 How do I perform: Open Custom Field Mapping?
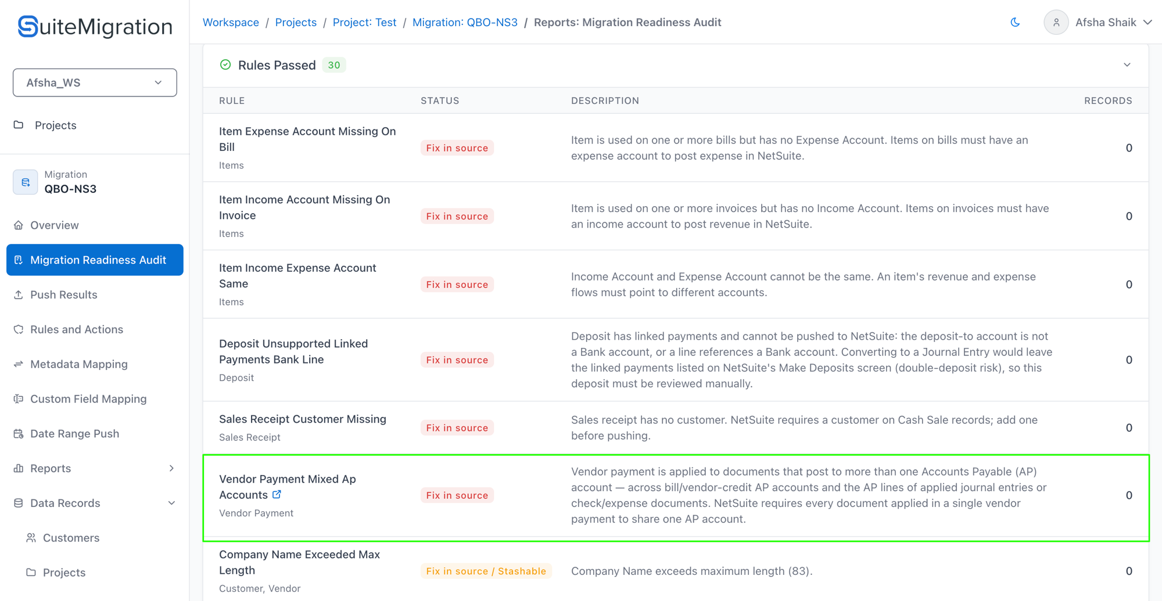[88, 399]
